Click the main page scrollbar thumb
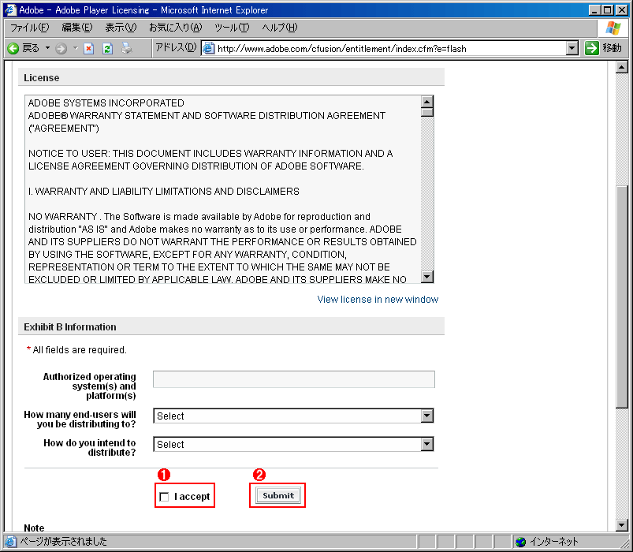The width and height of the screenshot is (633, 552). coord(622,297)
